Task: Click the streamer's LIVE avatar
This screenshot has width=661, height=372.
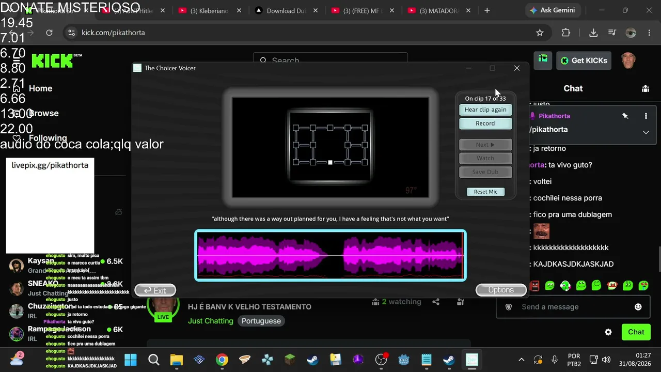Action: pyautogui.click(x=163, y=308)
